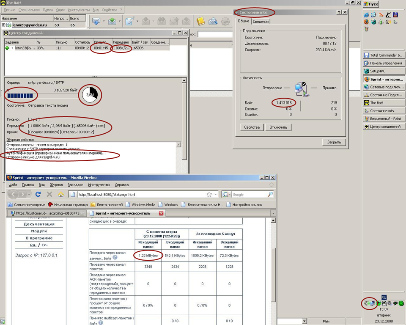Open the tab list dropdown arrow
Screen dimensions: 406x325
(273, 213)
